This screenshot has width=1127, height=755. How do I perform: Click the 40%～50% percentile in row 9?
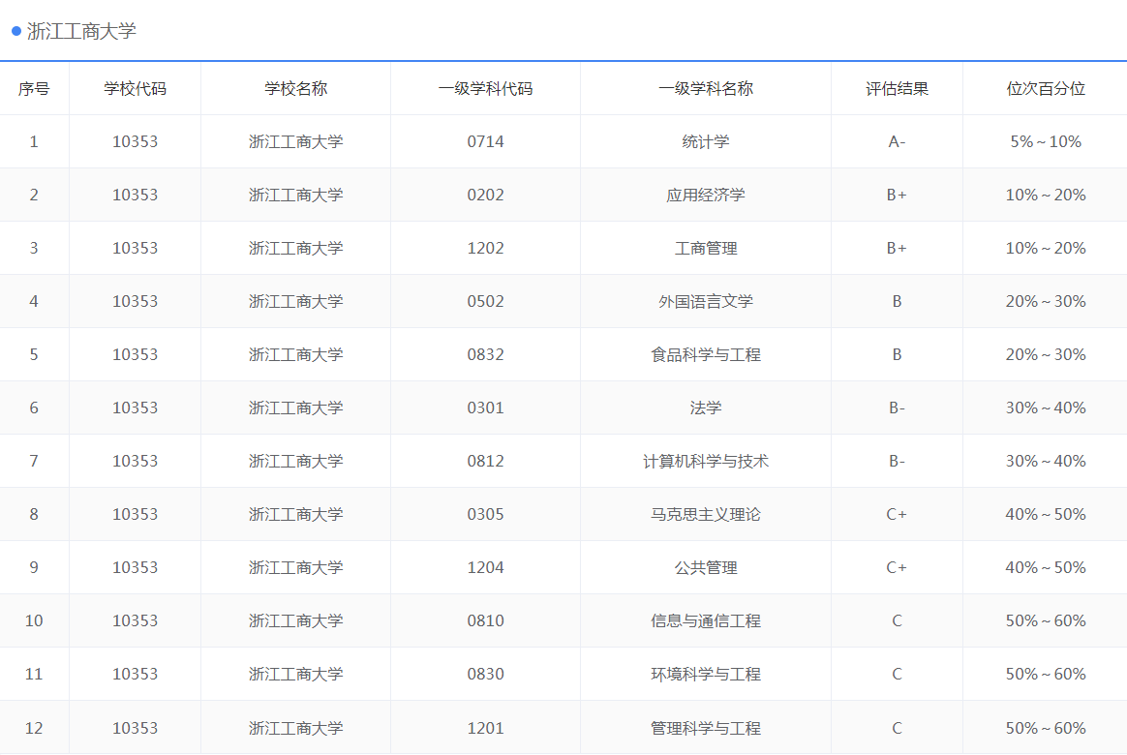tap(1046, 567)
